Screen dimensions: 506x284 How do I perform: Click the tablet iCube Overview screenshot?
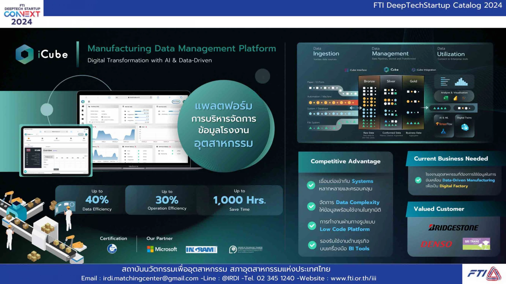pyautogui.click(x=56, y=151)
